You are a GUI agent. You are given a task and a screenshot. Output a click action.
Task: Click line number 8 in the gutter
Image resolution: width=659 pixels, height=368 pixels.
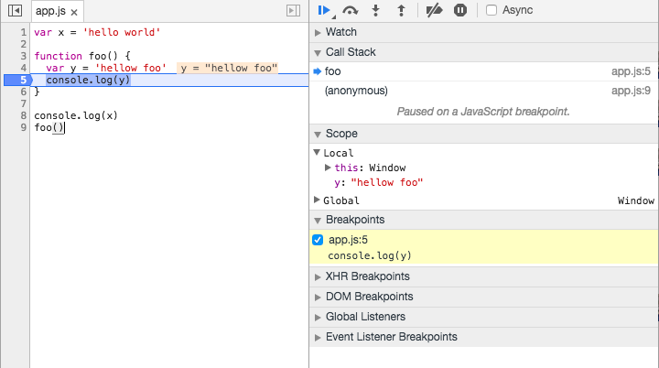21,116
